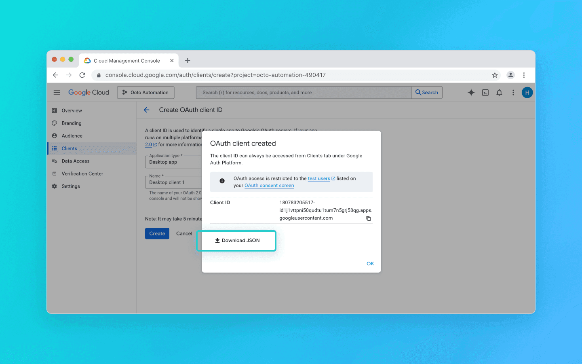
Task: Open Data Access in sidebar
Action: click(x=92, y=161)
